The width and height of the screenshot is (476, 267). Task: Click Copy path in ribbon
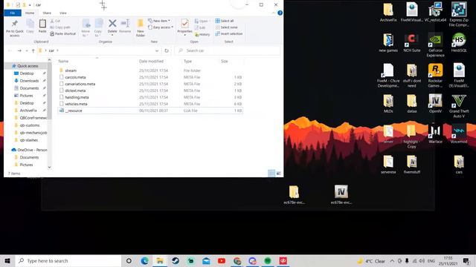(x=60, y=27)
